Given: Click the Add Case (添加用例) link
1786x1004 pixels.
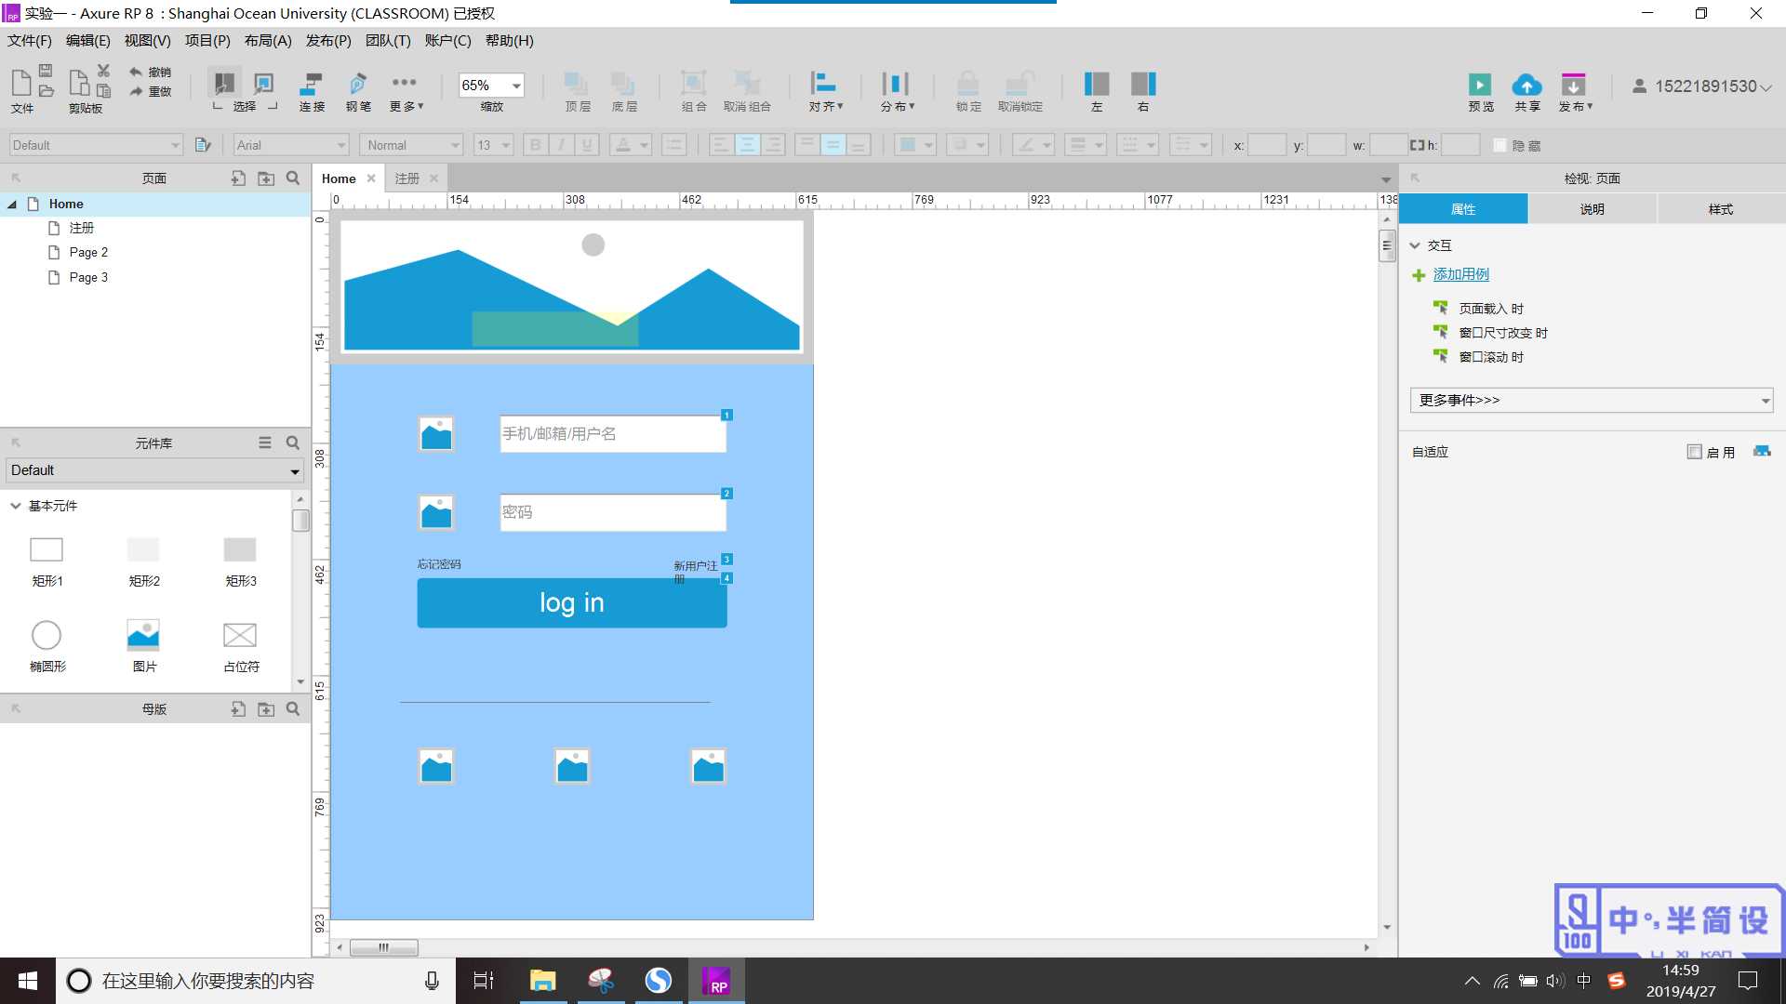Looking at the screenshot, I should tap(1460, 274).
